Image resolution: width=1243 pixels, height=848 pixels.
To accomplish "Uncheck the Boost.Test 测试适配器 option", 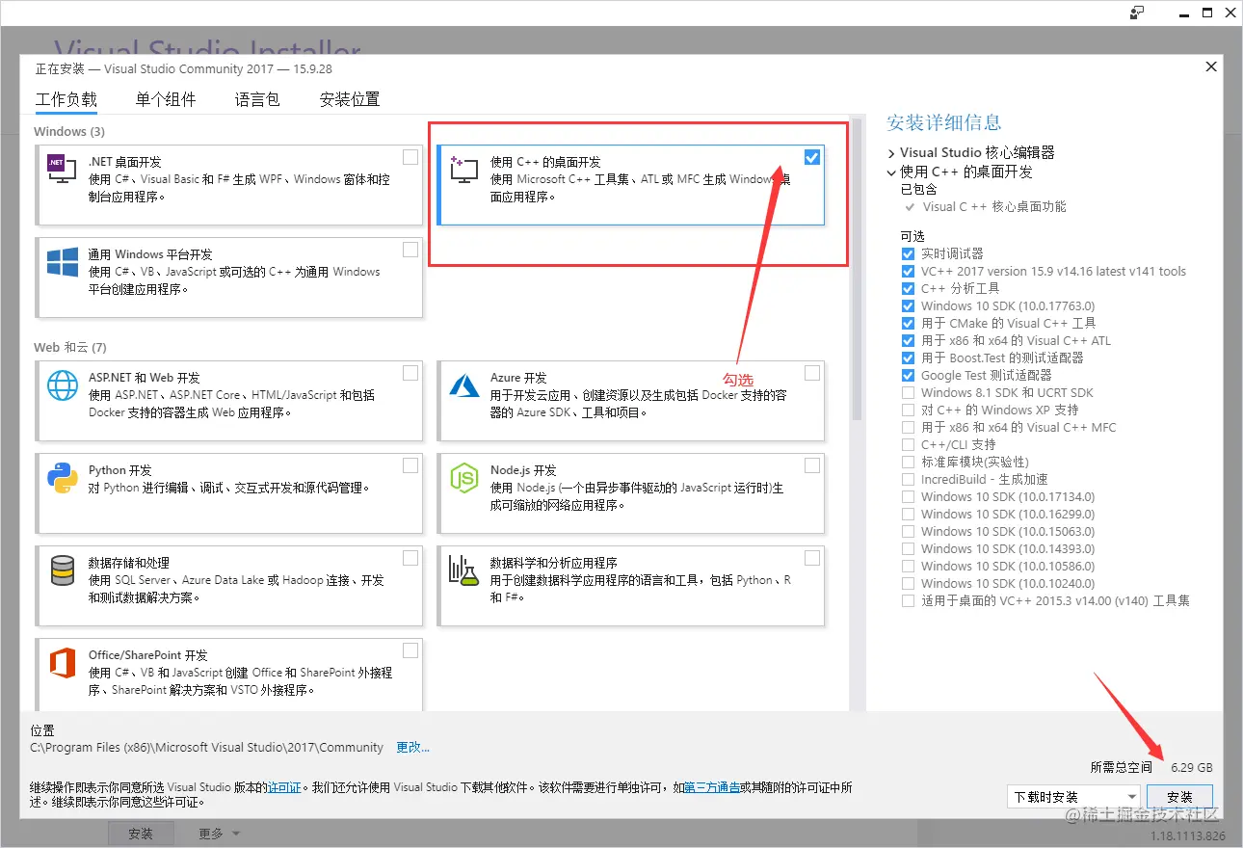I will (908, 358).
